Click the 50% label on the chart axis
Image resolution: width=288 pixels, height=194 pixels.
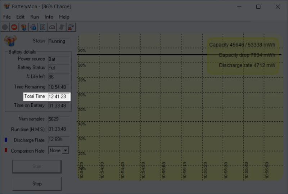[82, 110]
